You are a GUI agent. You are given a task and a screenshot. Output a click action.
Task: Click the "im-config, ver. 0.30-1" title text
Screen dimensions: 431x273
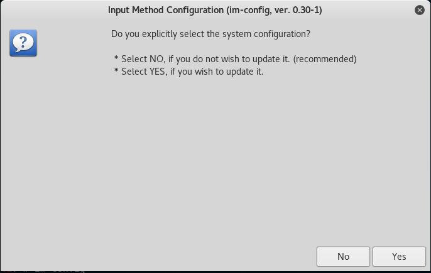click(x=275, y=10)
